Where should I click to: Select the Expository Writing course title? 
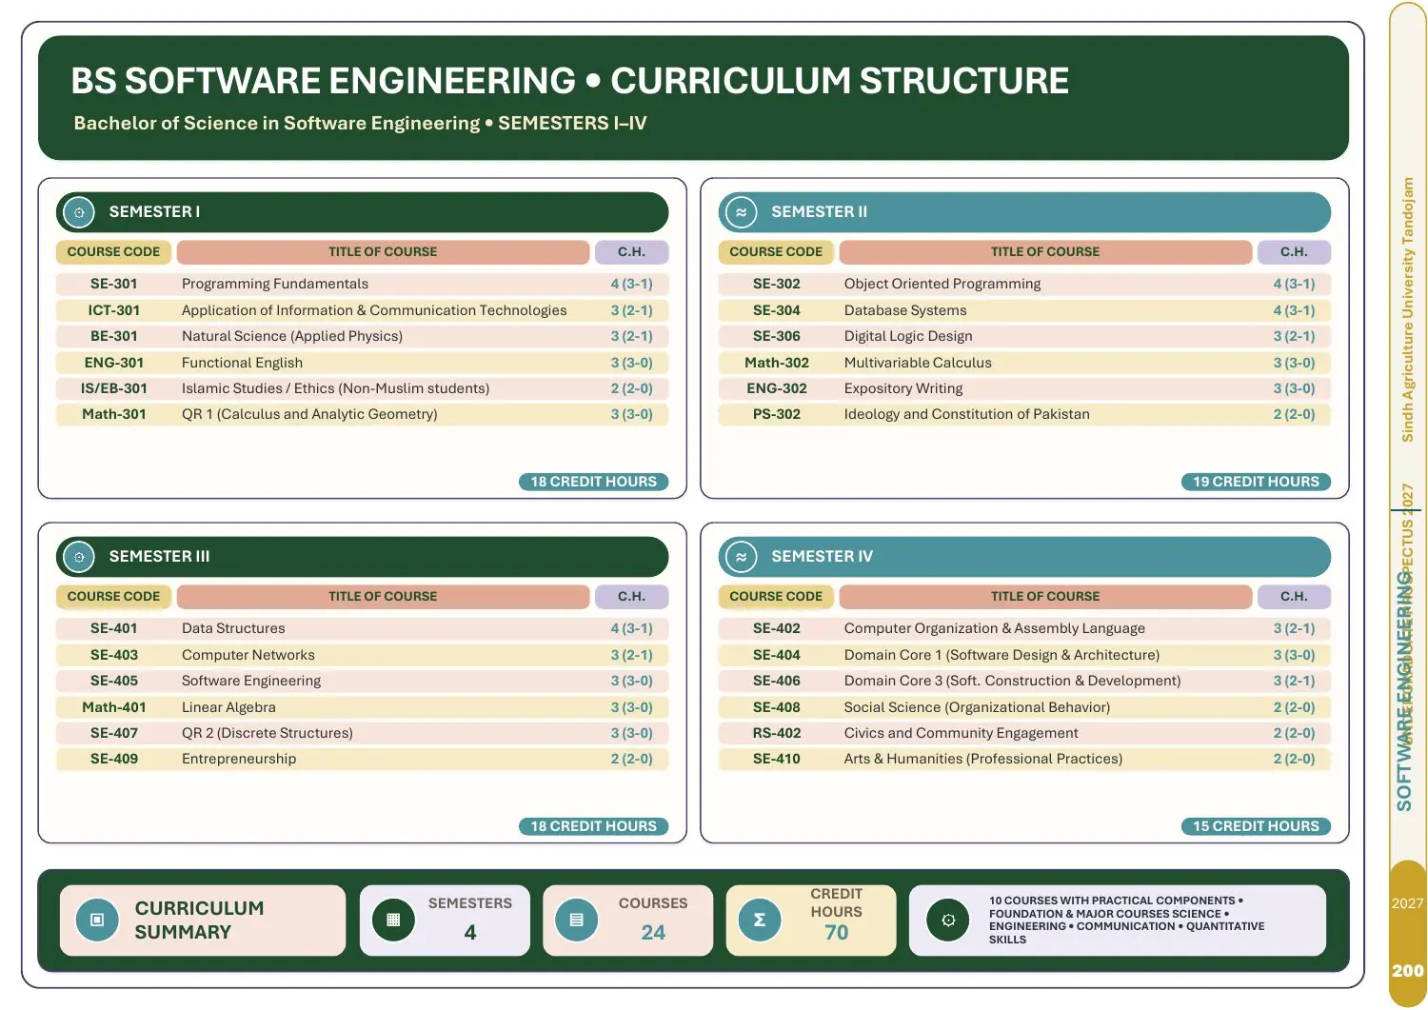[x=903, y=388]
